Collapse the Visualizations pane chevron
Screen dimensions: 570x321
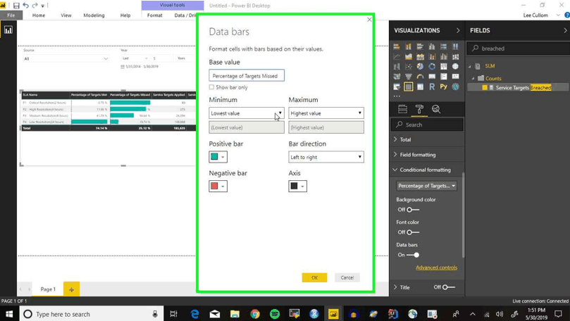point(458,30)
